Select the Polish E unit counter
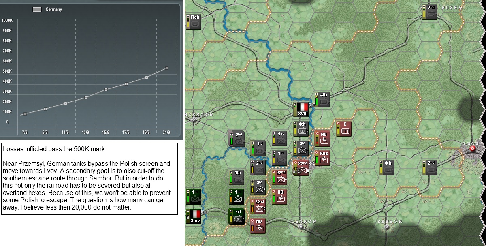 point(343,128)
